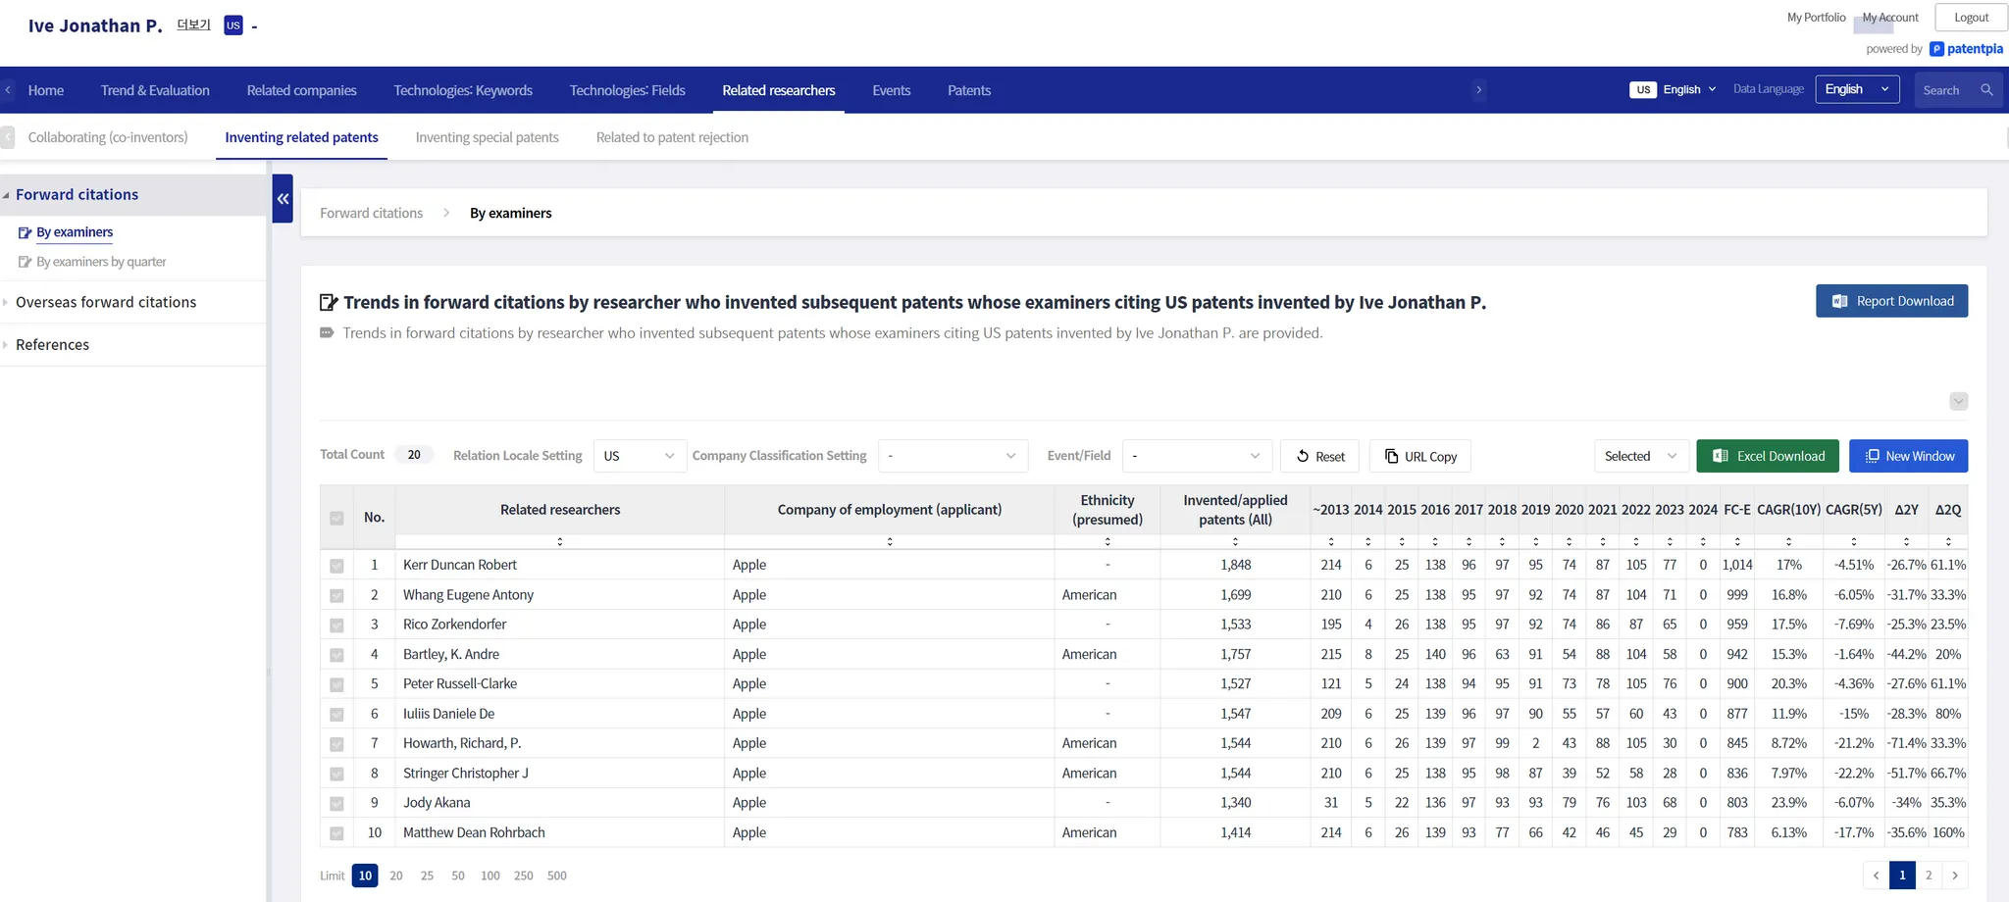The height and width of the screenshot is (902, 2009).
Task: Click the right arrow in navigation bar
Action: (1478, 90)
